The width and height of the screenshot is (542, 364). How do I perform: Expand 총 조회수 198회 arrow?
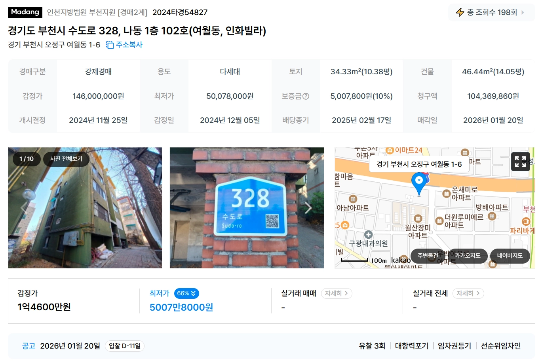(523, 12)
